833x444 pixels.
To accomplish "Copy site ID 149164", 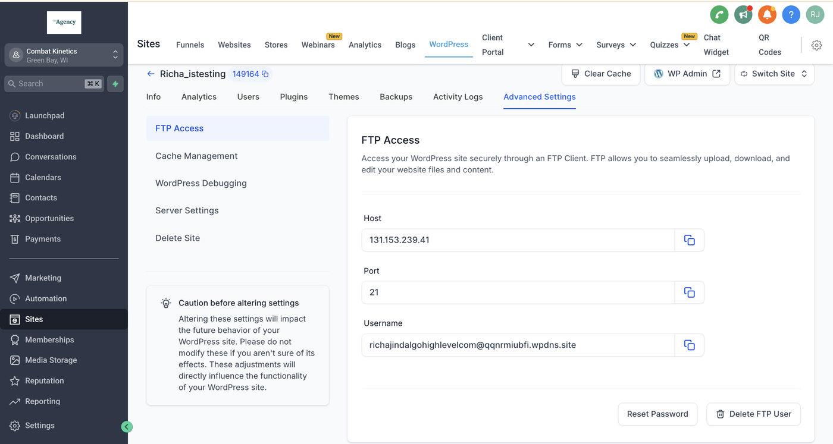I will 265,74.
